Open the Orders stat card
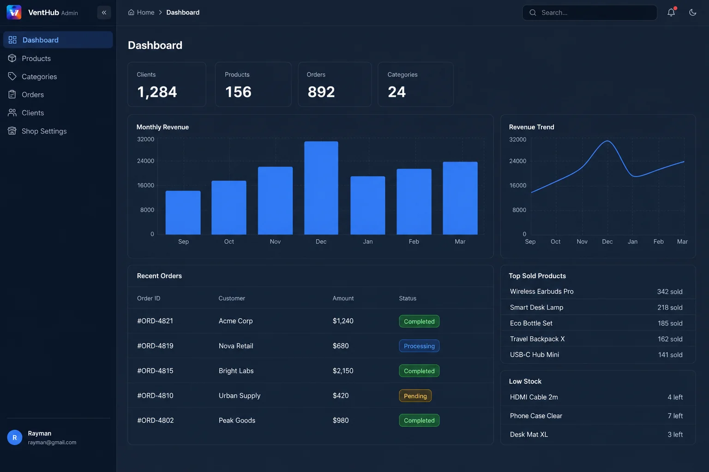 [x=335, y=84]
